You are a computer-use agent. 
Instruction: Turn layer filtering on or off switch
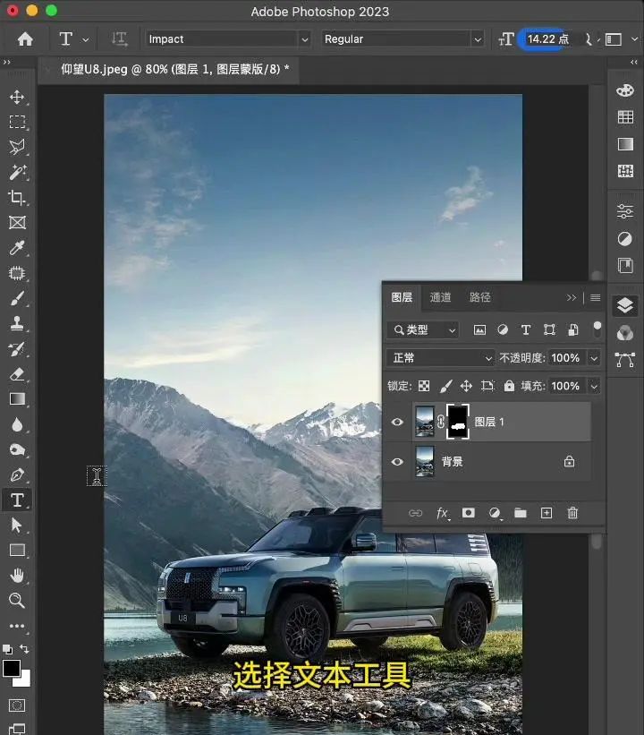(x=597, y=329)
